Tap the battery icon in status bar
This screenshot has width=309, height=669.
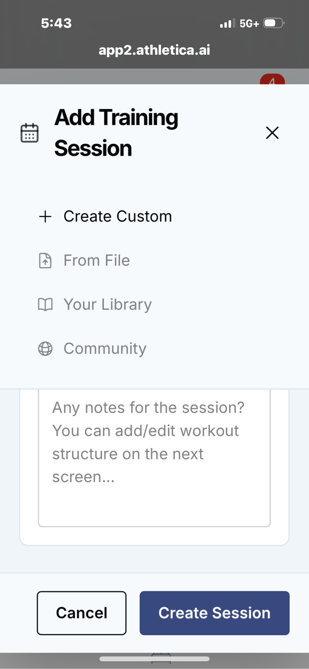coord(274,23)
